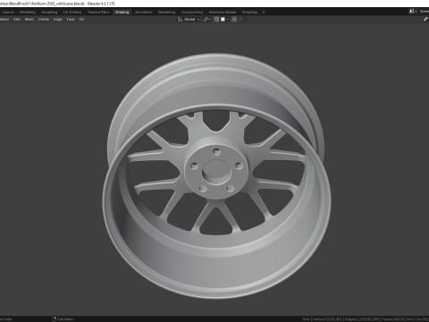The image size is (429, 322).
Task: Open the Edge menu
Action: click(58, 20)
